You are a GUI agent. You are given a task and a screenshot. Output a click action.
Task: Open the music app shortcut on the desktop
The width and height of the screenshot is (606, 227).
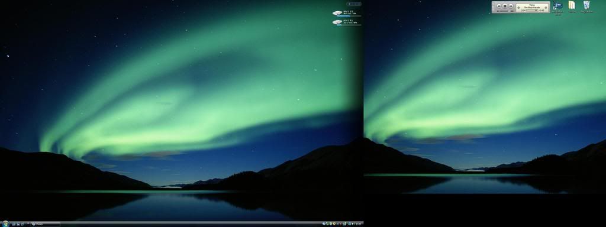point(557,5)
